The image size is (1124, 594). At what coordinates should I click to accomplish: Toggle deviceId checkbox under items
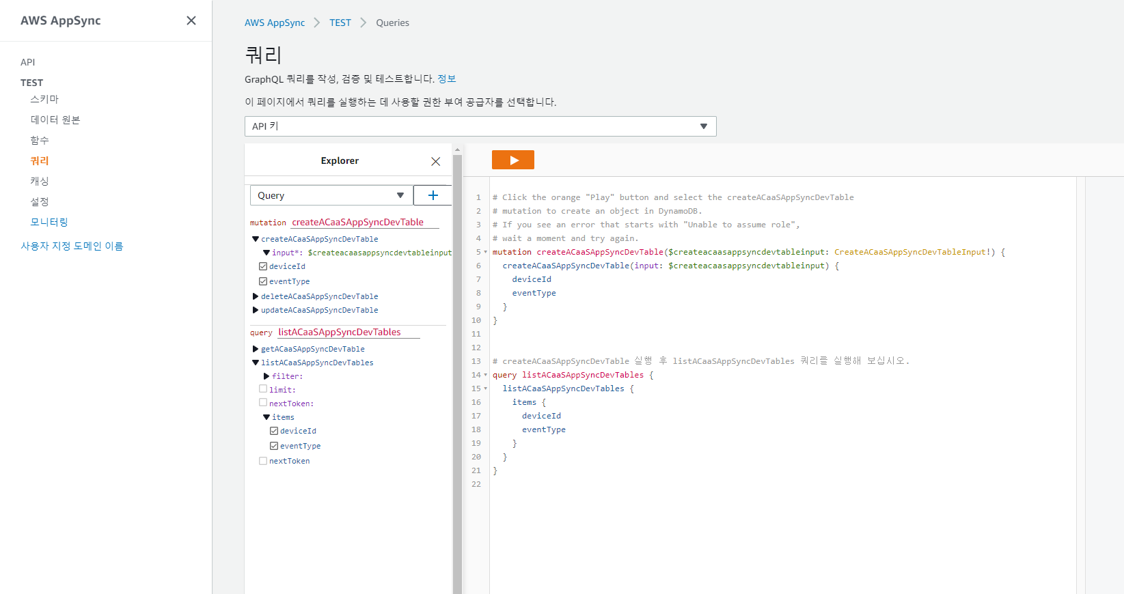[x=274, y=431]
